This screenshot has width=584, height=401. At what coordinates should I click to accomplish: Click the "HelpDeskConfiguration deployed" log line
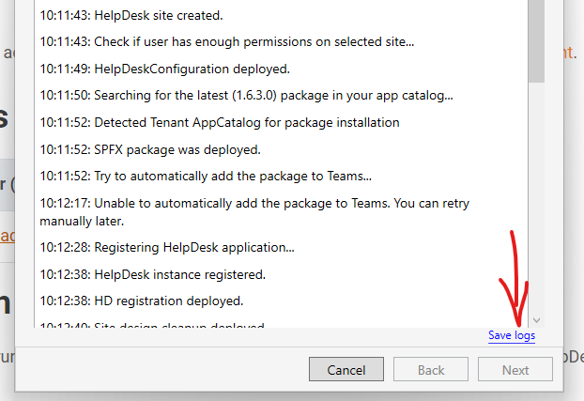pyautogui.click(x=164, y=69)
